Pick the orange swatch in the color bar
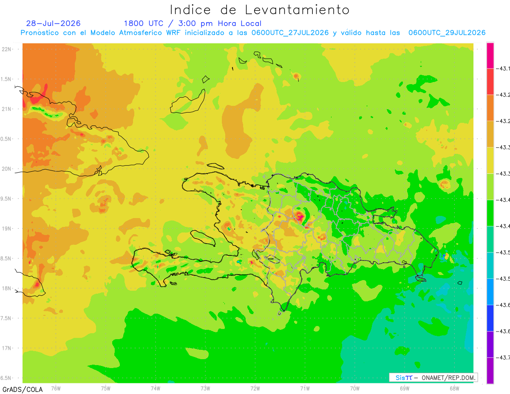Image resolution: width=510 pixels, height=394 pixels. click(x=490, y=108)
